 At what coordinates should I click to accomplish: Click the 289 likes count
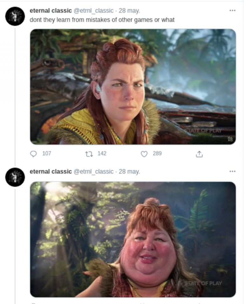157,153
